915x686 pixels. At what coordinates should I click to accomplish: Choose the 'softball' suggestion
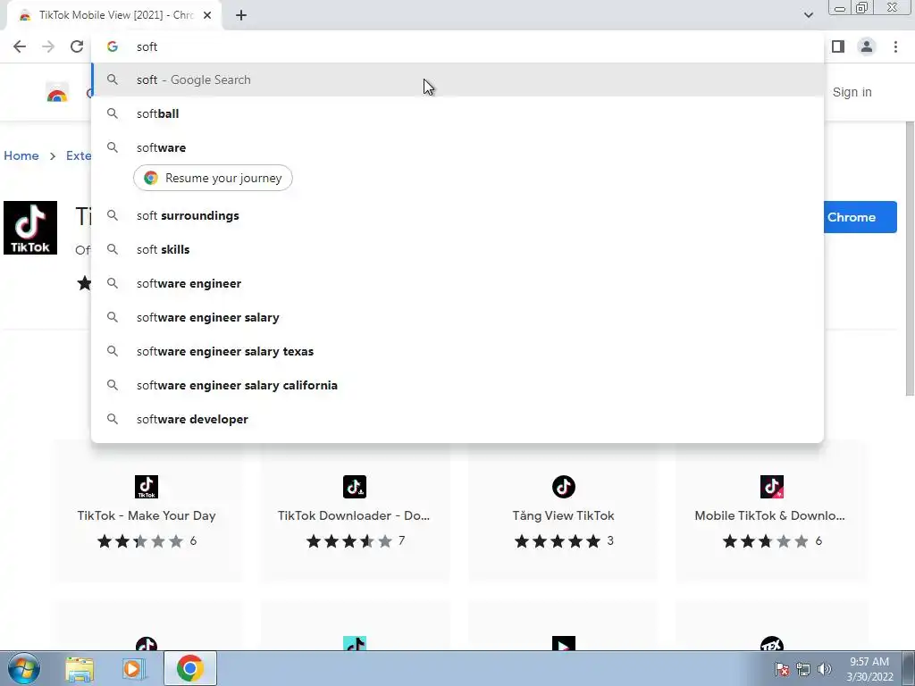[x=457, y=113]
